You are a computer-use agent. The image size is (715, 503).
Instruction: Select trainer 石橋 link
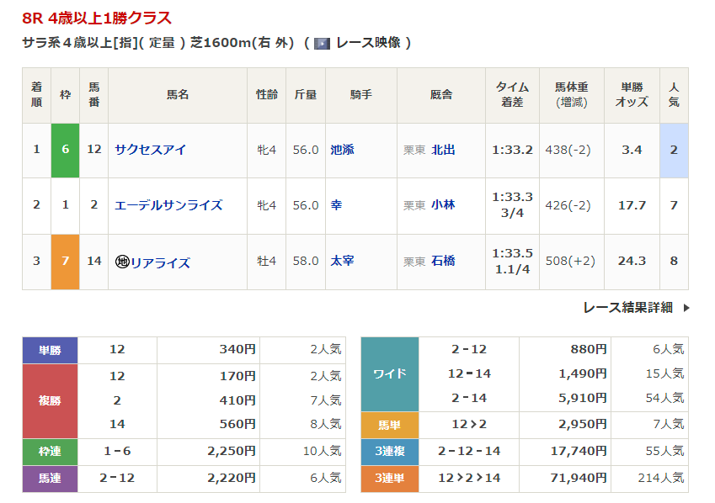pyautogui.click(x=443, y=262)
